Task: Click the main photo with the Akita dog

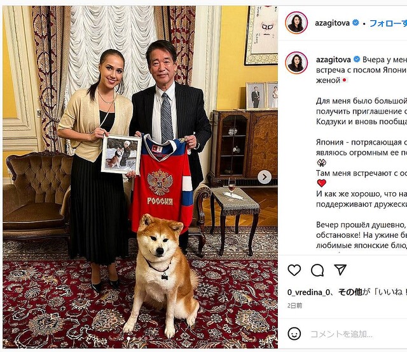Action: (x=140, y=177)
